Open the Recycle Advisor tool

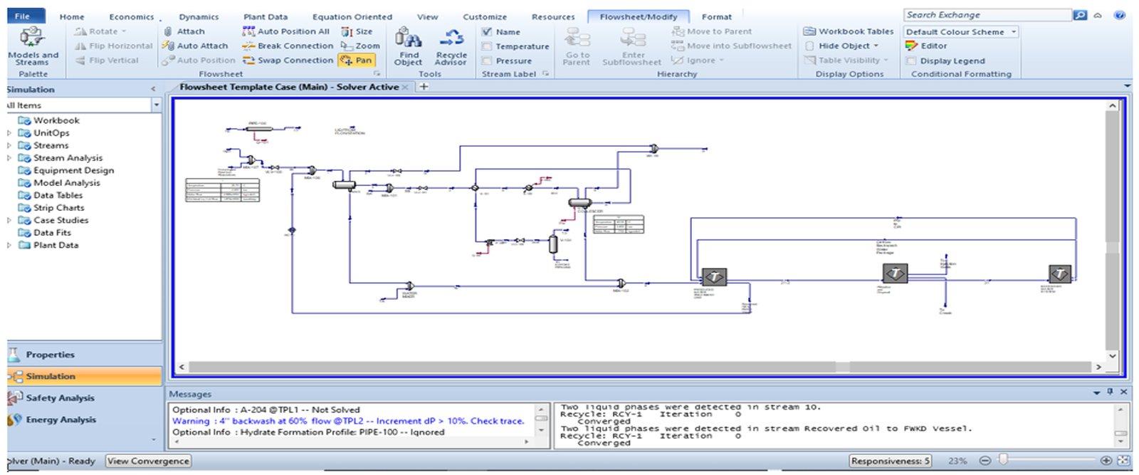point(451,39)
